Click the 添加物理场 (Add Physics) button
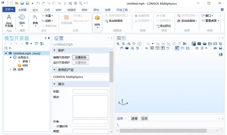The width and height of the screenshot is (227, 135). pos(114,21)
